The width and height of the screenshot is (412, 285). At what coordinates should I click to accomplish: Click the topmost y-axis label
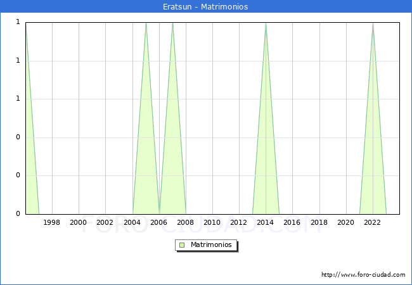tap(18, 23)
